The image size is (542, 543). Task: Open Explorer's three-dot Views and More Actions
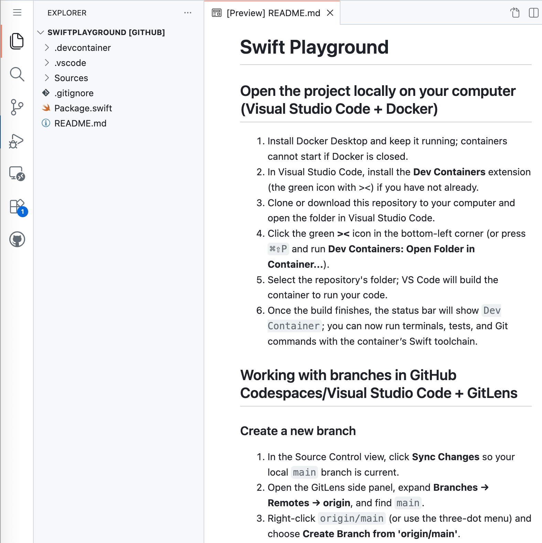coord(188,13)
